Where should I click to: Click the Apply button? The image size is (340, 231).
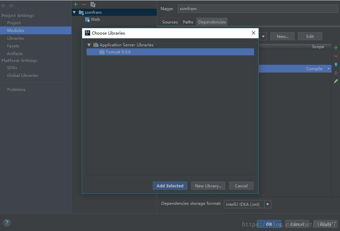(326, 224)
